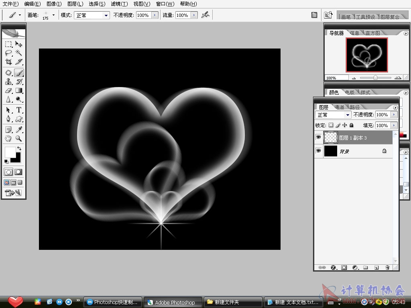
Task: Open Layers panel flyout menu
Action: pyautogui.click(x=395, y=107)
